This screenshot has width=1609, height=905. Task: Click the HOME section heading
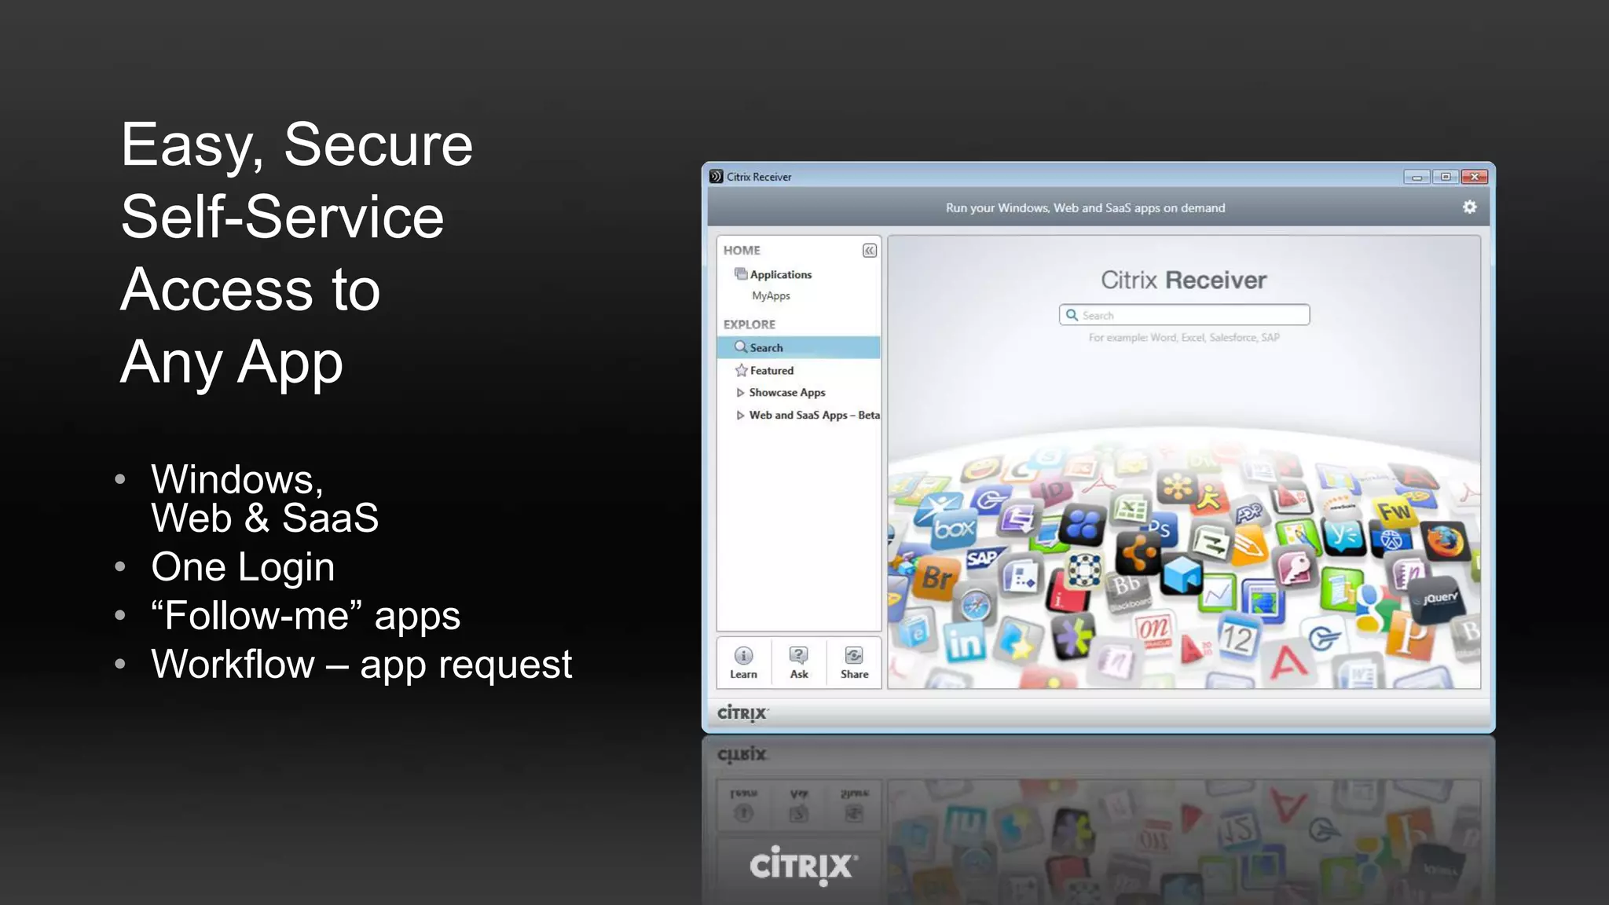coord(742,250)
